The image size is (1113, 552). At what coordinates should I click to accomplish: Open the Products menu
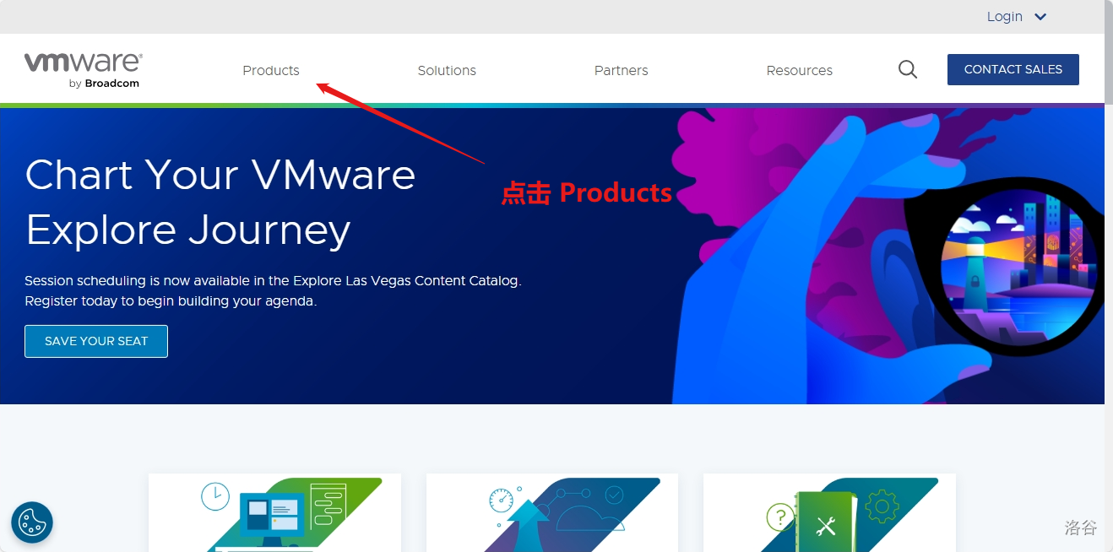click(271, 70)
